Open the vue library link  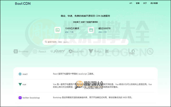[24, 84]
